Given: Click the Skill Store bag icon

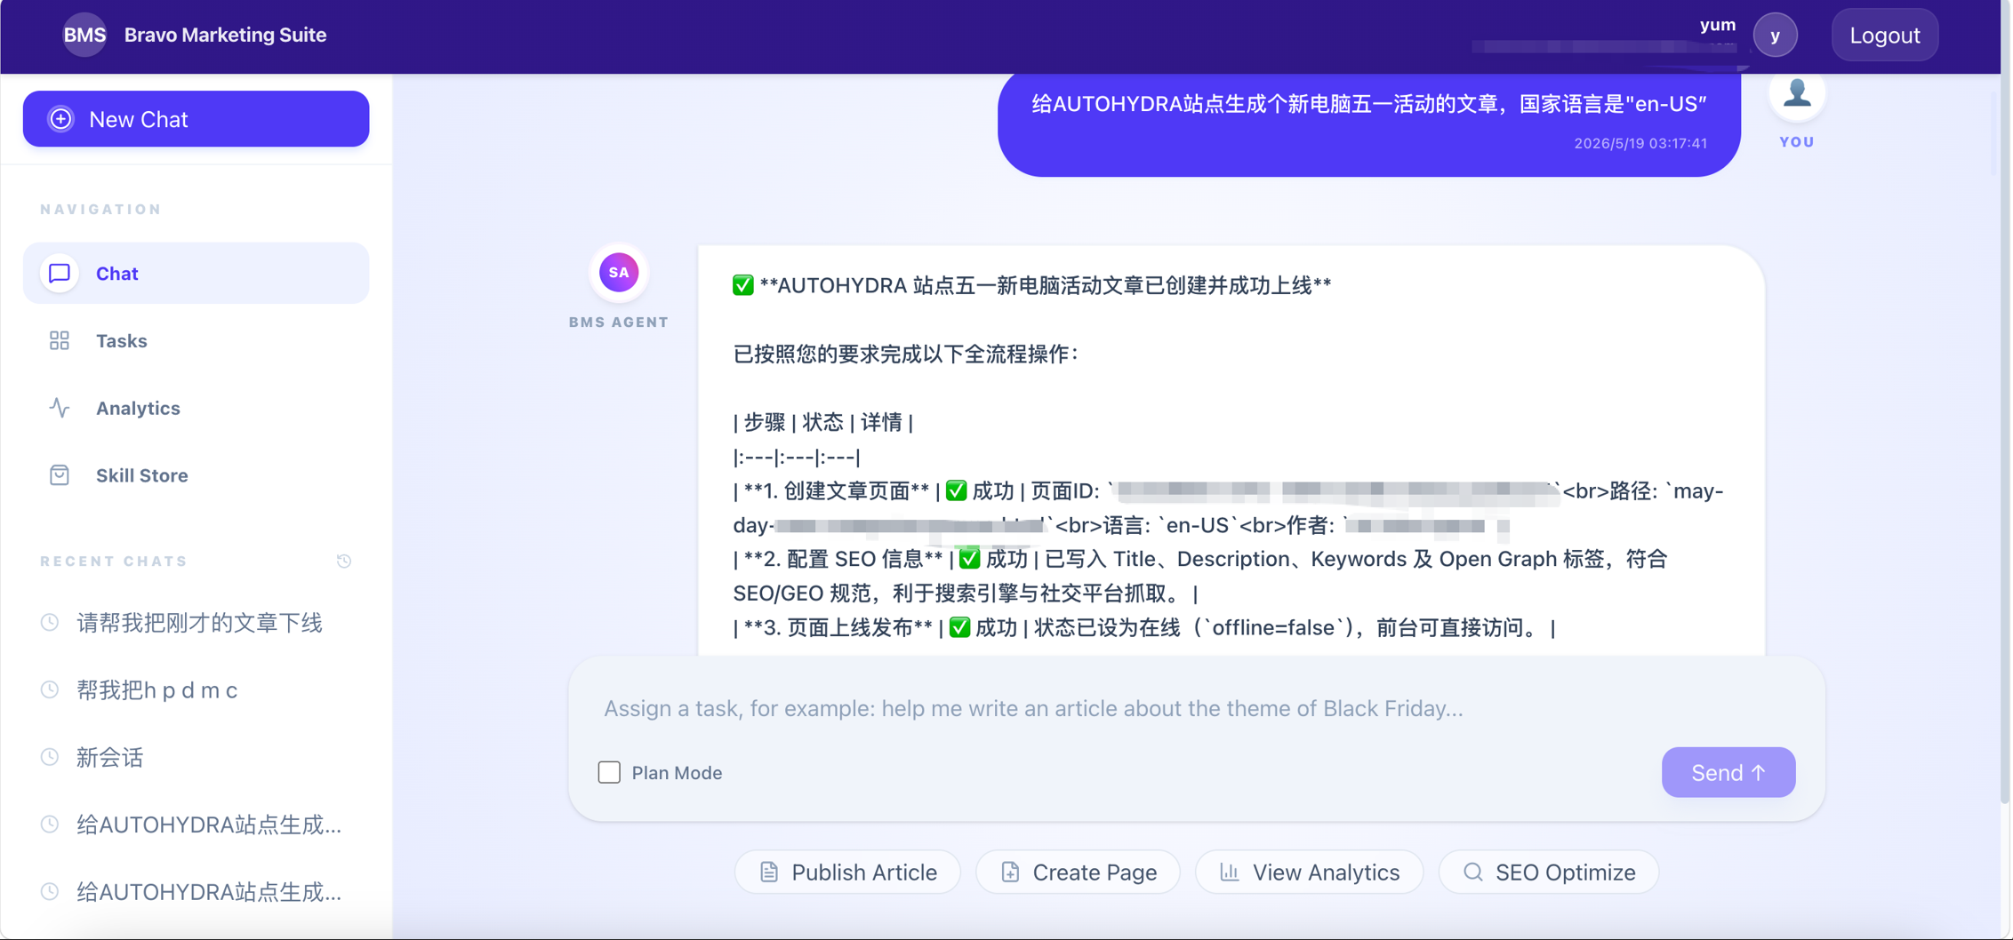Looking at the screenshot, I should click(60, 475).
